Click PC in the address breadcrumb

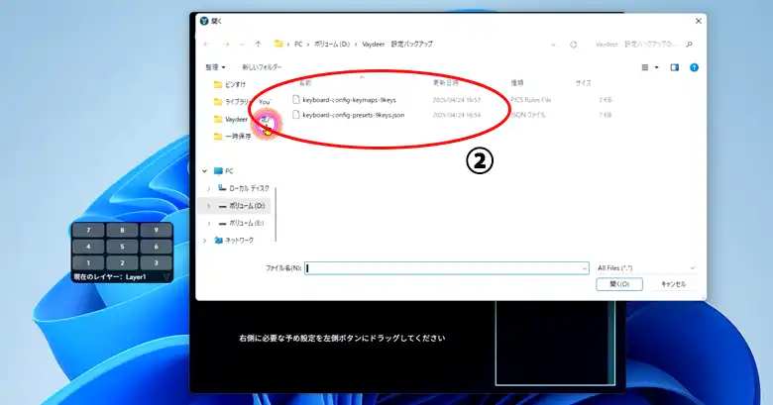[298, 44]
